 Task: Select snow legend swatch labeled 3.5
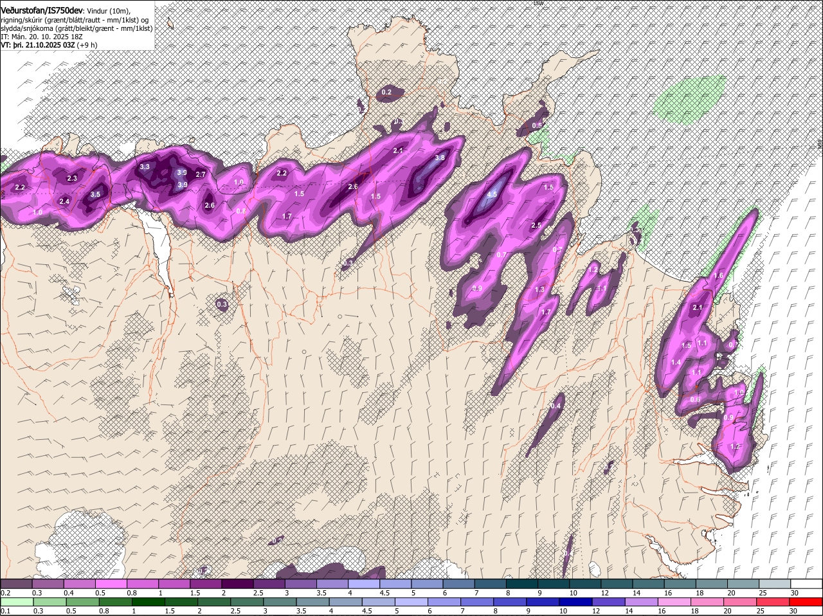(x=332, y=584)
